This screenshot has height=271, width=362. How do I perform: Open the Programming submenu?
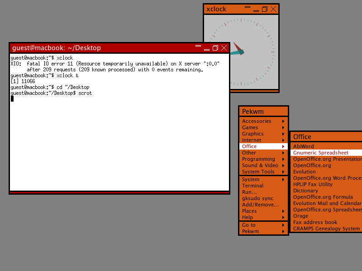point(263,159)
